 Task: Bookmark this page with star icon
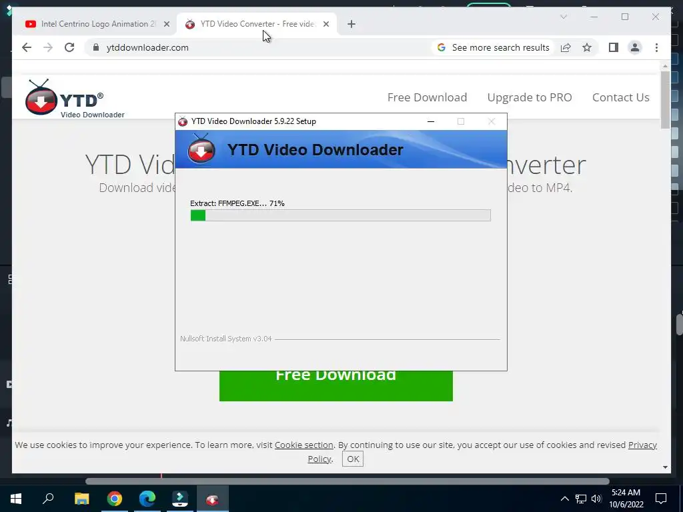587,47
